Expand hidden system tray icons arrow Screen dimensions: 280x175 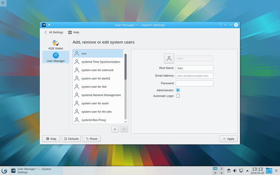tap(247, 171)
